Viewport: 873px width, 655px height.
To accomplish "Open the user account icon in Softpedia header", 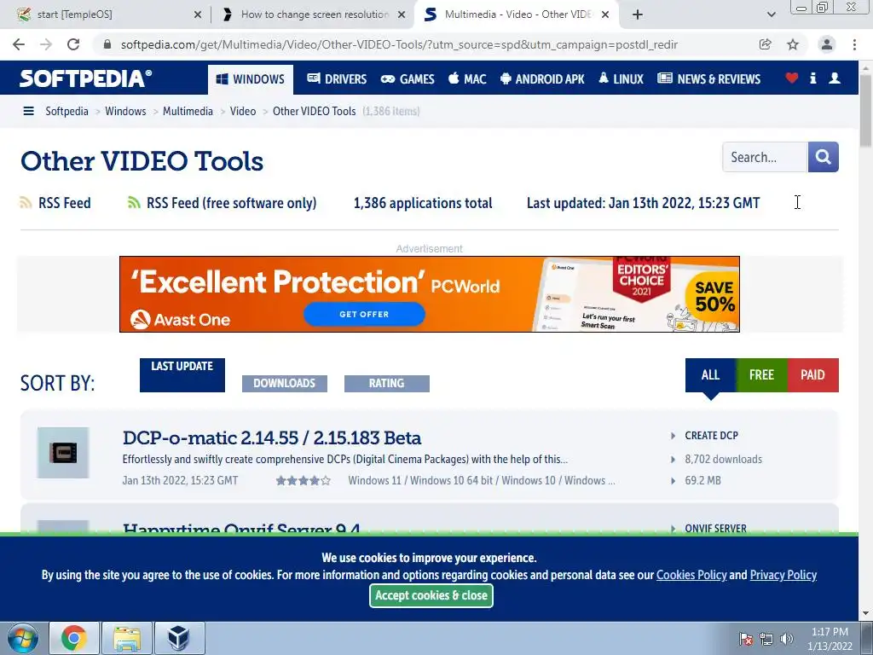I will [834, 78].
